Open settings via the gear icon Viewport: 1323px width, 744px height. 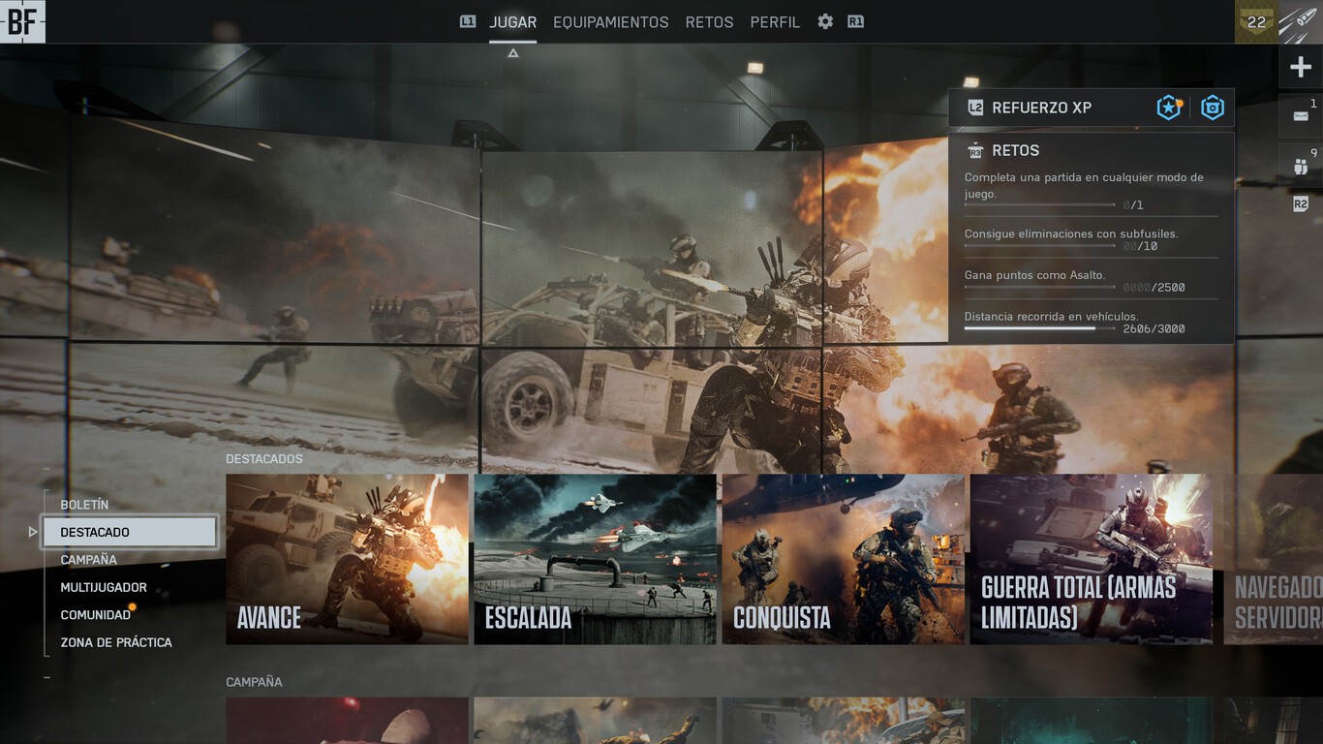pos(825,21)
